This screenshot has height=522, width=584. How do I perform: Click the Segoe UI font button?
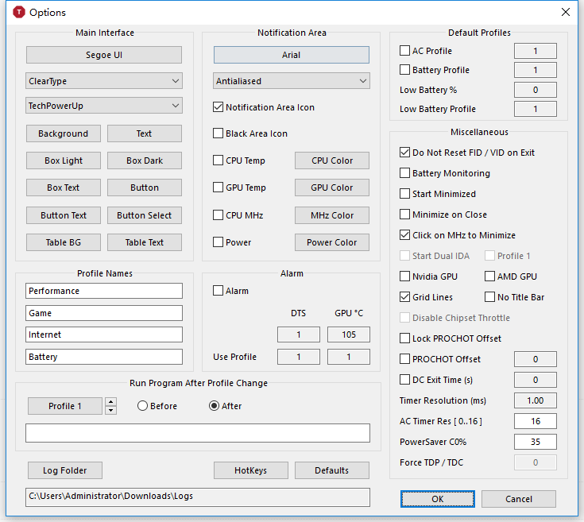click(104, 55)
